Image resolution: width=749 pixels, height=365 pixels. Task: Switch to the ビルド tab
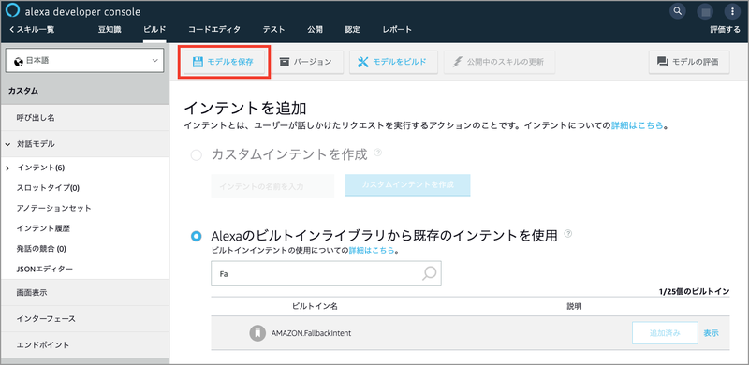(x=154, y=30)
